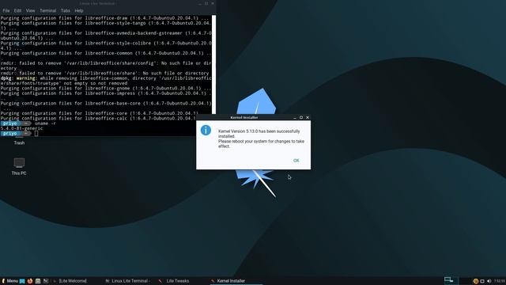Click OK in the Kernel Installer dialog
The image size is (506, 285).
(x=296, y=161)
